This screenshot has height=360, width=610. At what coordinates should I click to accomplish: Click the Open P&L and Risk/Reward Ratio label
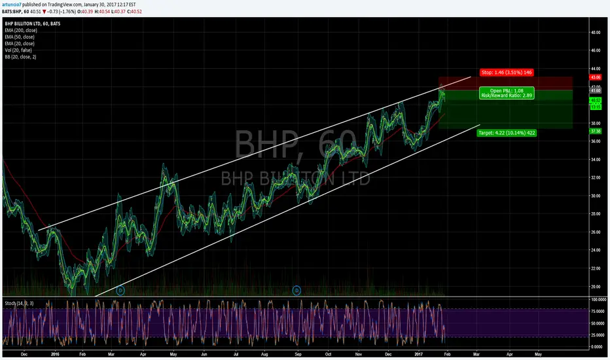click(x=507, y=93)
